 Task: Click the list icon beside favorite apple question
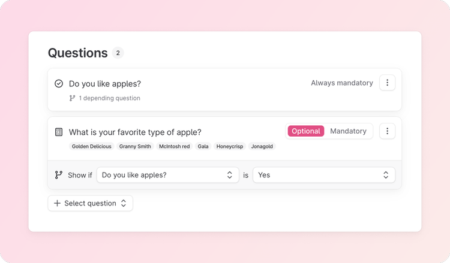pos(59,132)
